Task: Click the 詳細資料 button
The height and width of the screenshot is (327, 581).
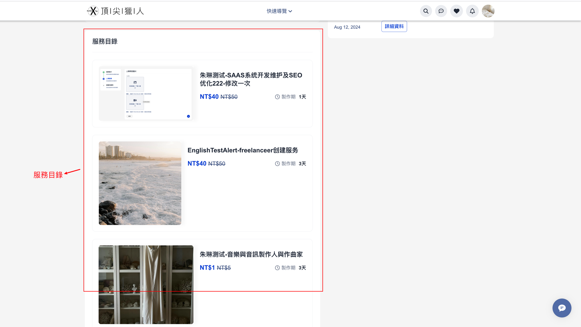Action: (x=394, y=26)
